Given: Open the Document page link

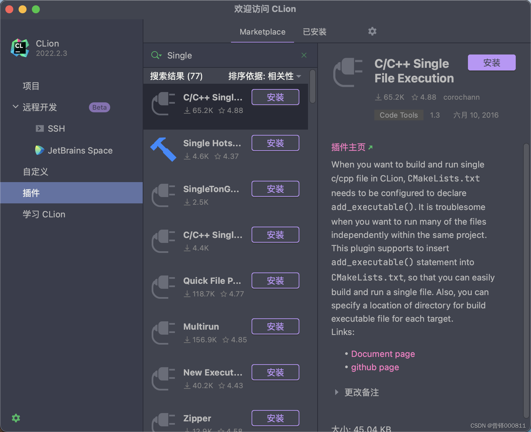Looking at the screenshot, I should coord(383,354).
